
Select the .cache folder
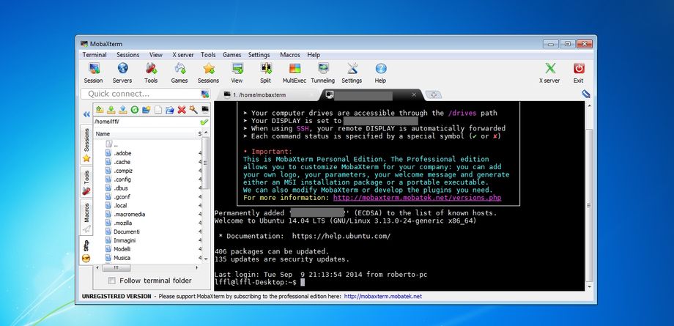pyautogui.click(x=122, y=162)
